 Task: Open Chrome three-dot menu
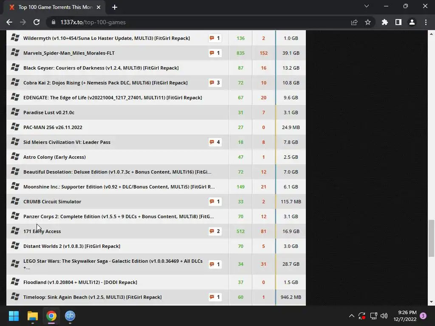426,22
